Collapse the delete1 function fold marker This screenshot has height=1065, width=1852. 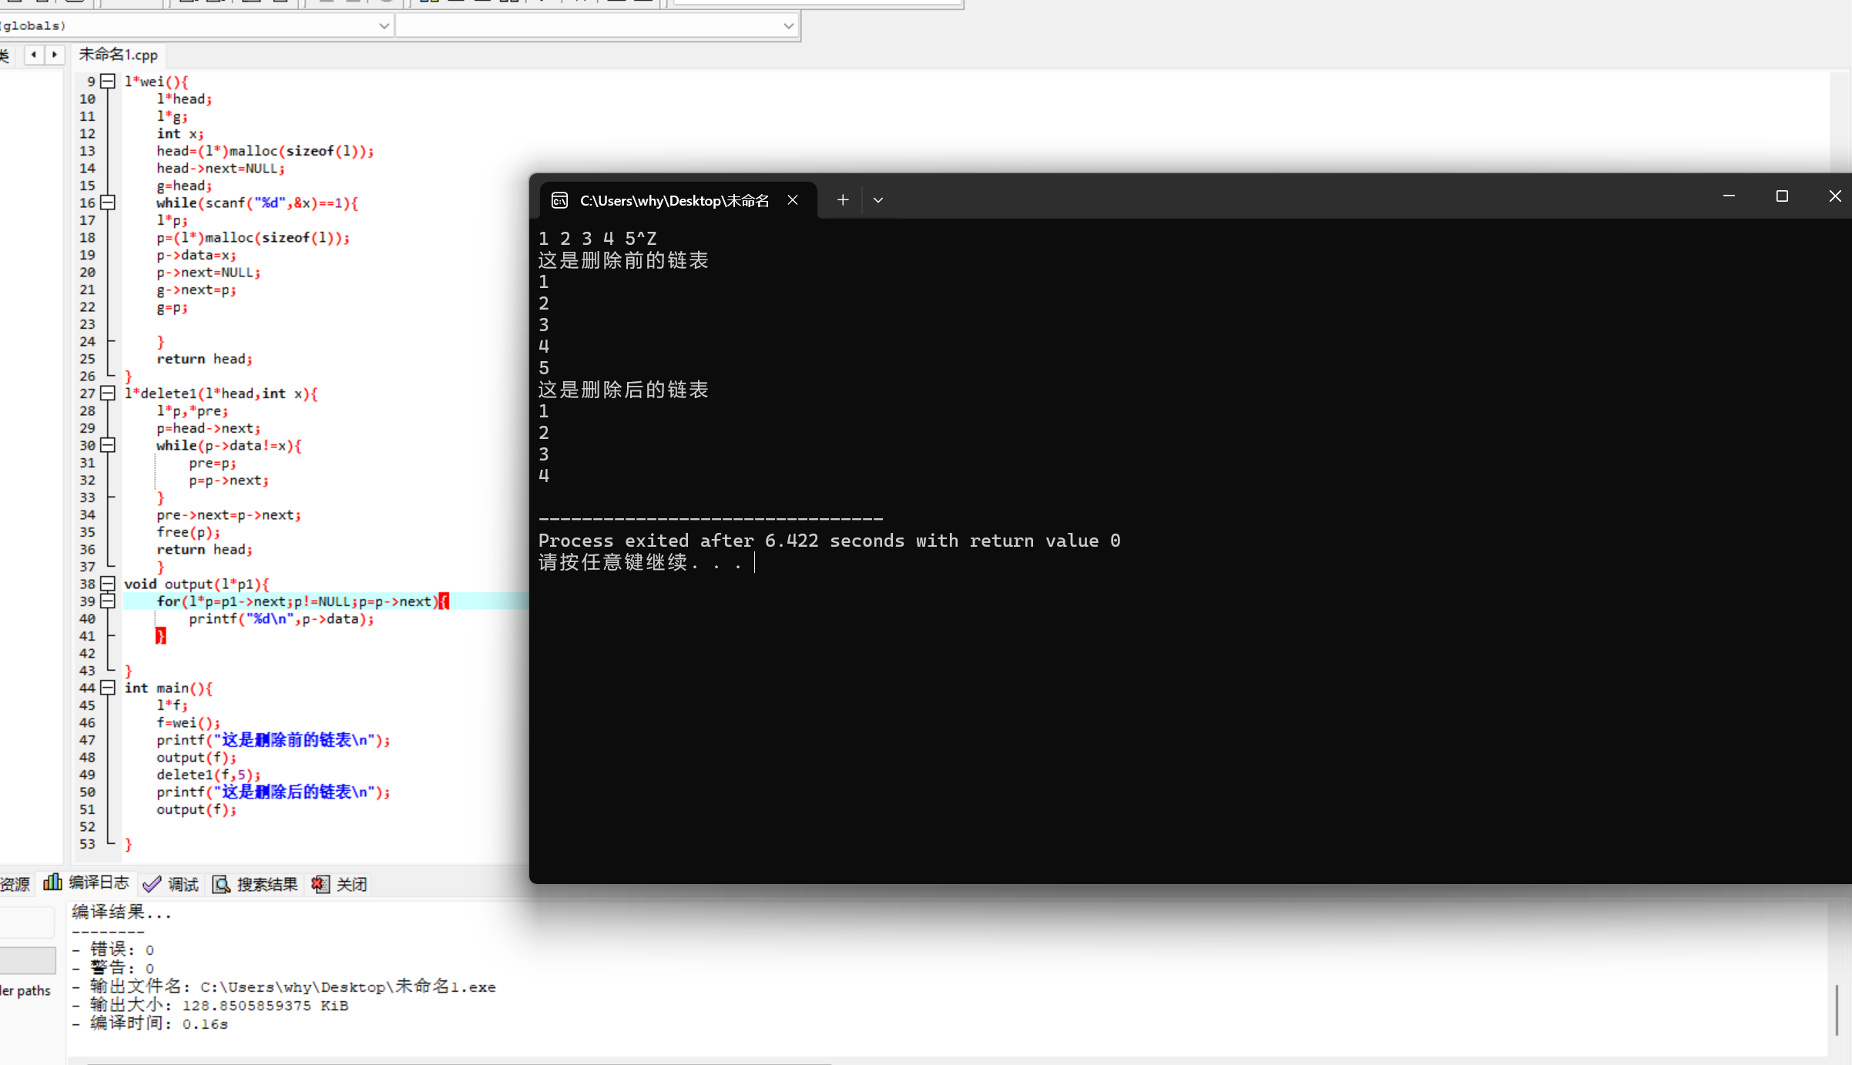click(109, 393)
